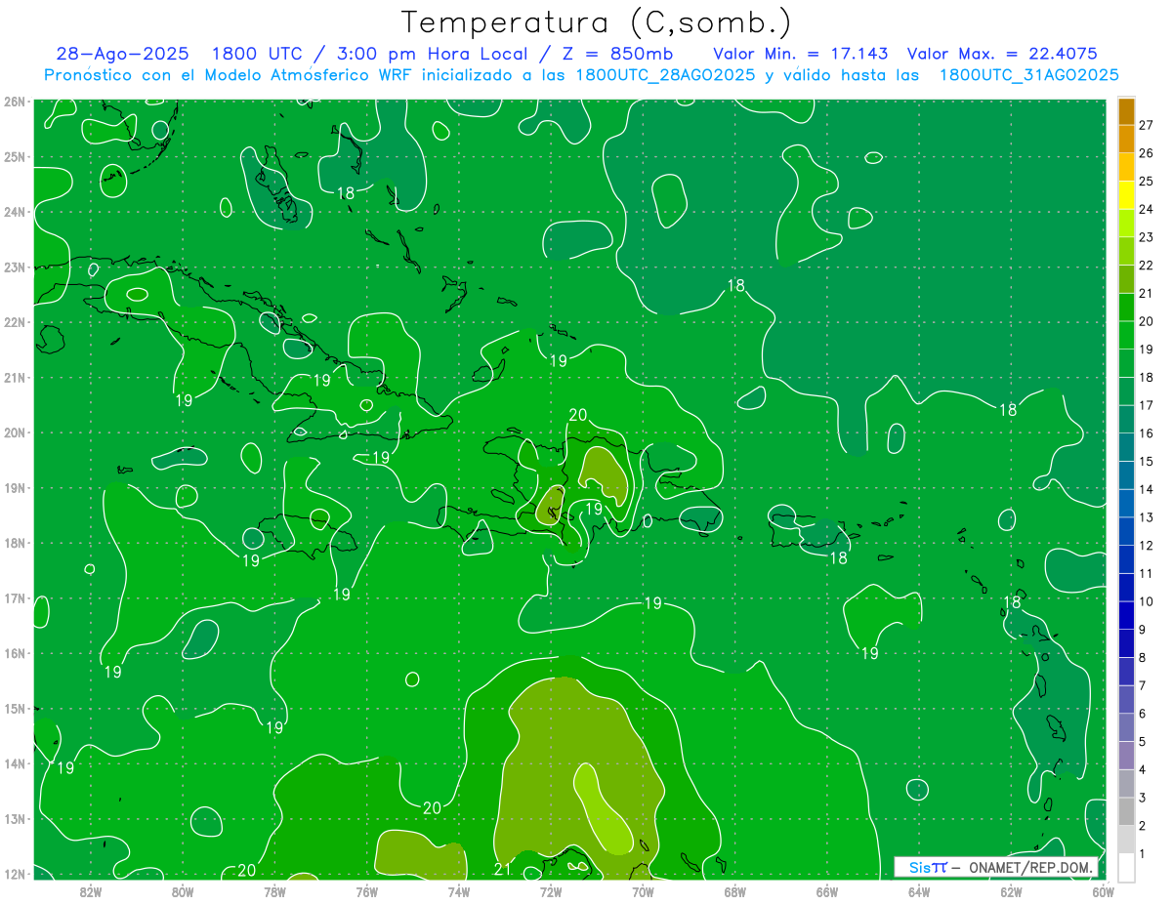Click the 'Valor Min. = 17.143' value
1172x905 pixels.
800,54
